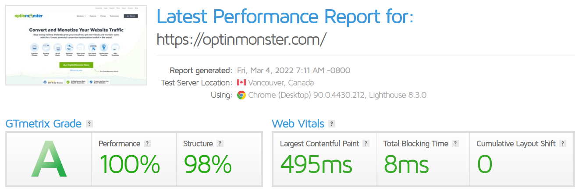
Task: Click the Cumulative Layout Shift help icon
Action: (563, 143)
